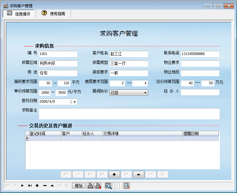Click the 经办人 input field
237x193 pixels.
click(x=200, y=92)
